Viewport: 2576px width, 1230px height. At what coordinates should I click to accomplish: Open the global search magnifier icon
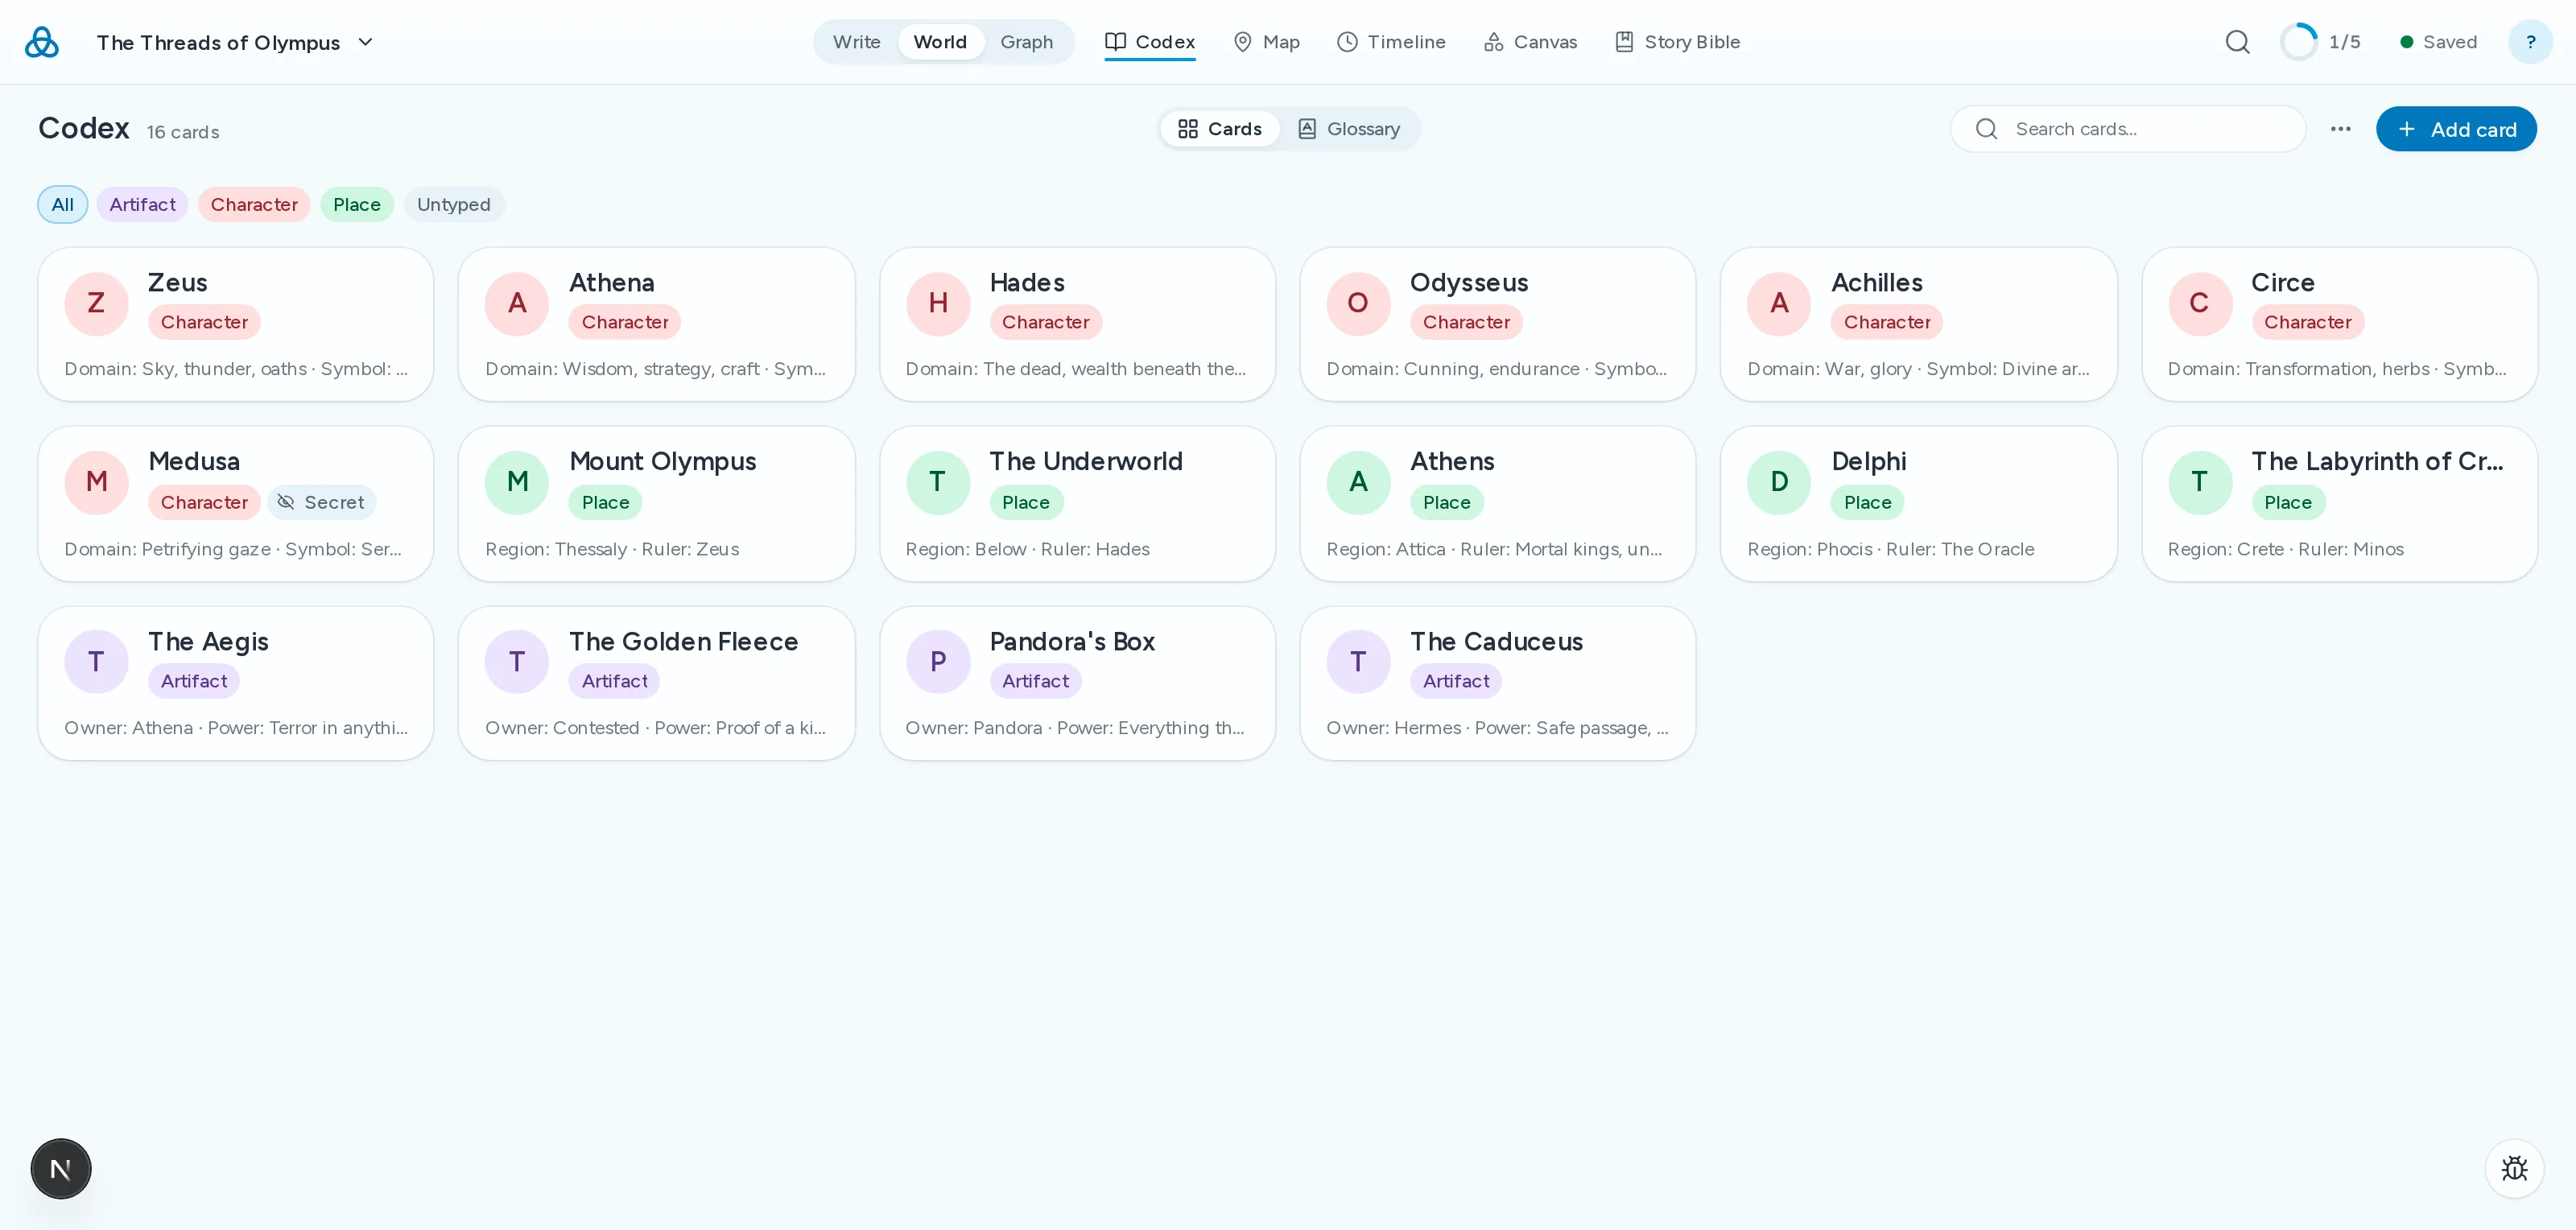pyautogui.click(x=2238, y=42)
